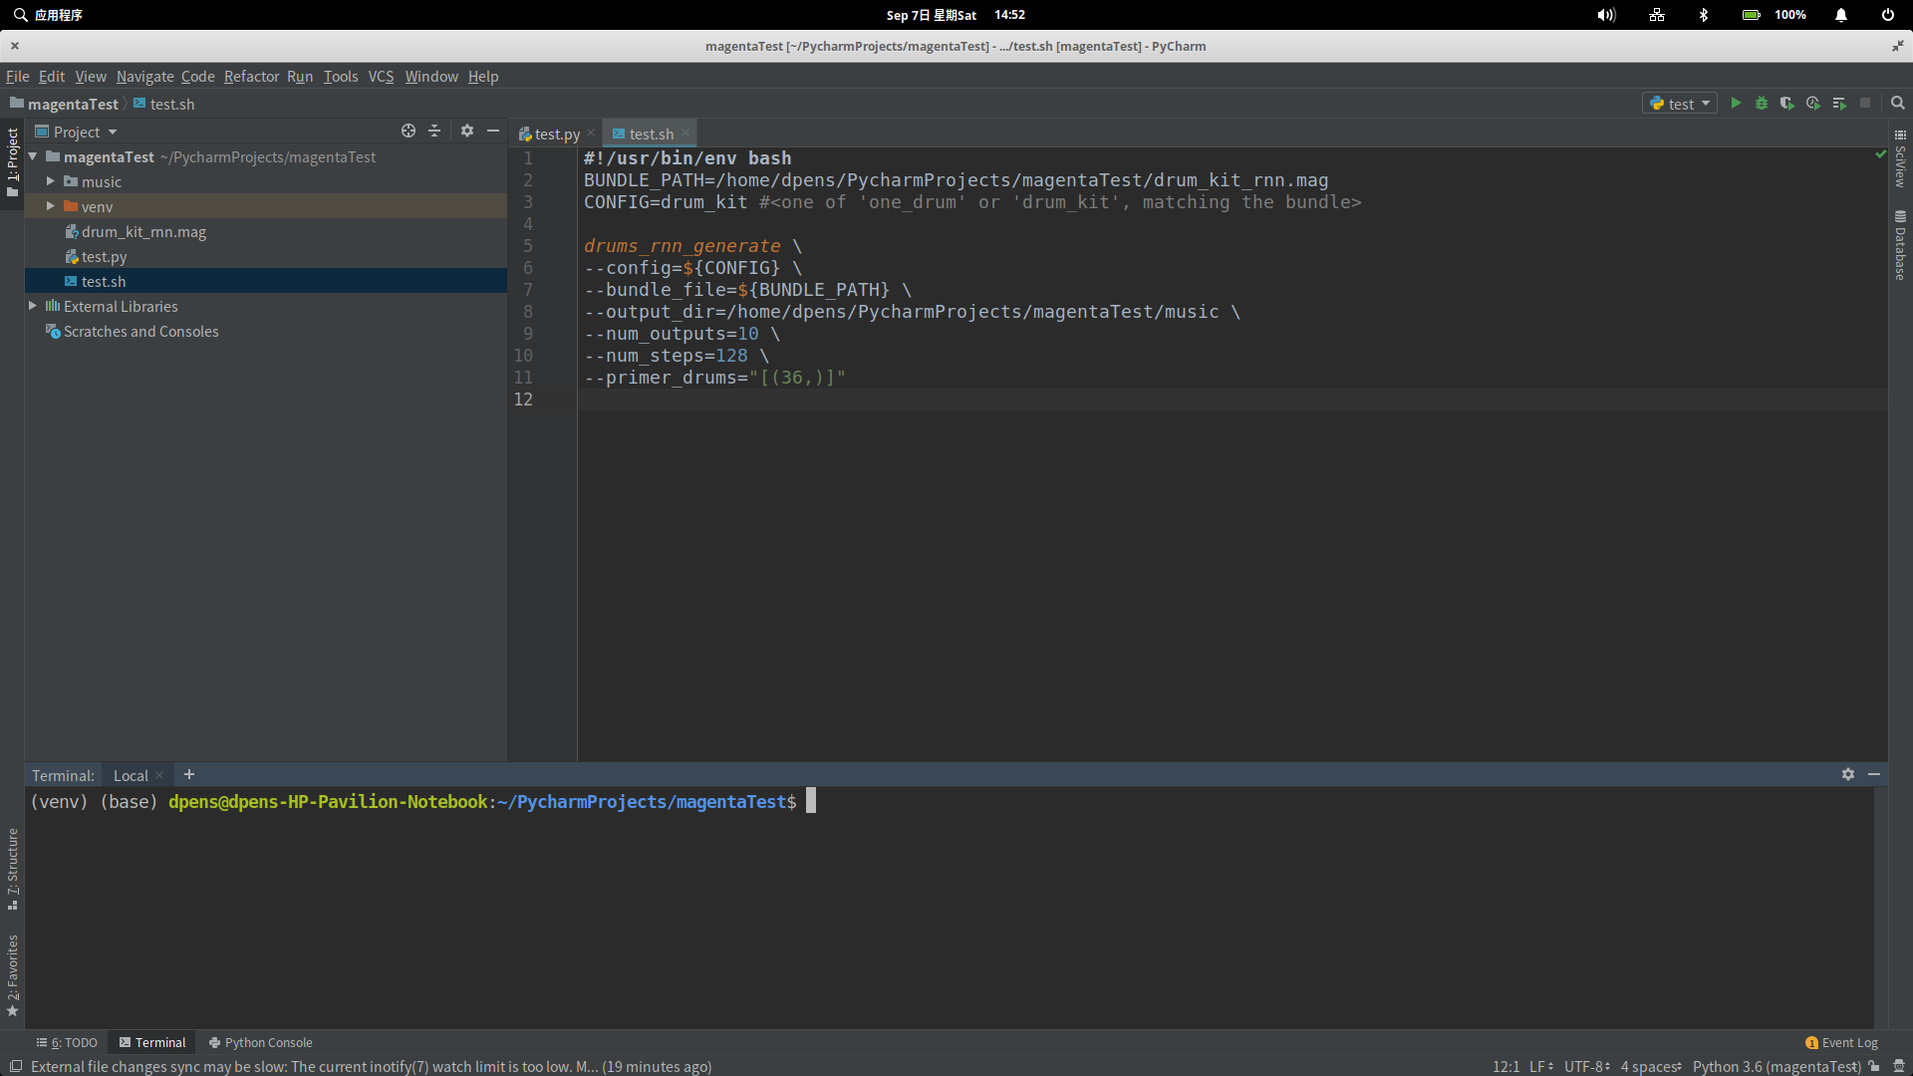Click the concurrency diagram run icon

pyautogui.click(x=1839, y=104)
